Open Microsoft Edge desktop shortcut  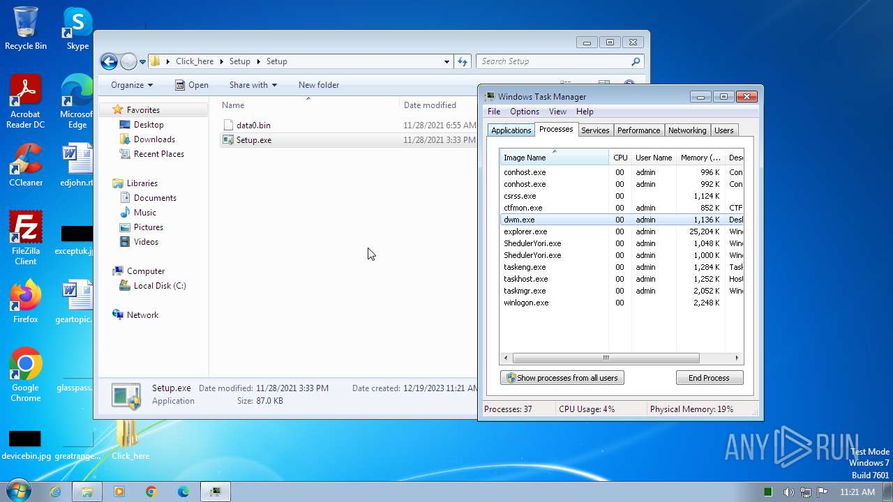[77, 102]
